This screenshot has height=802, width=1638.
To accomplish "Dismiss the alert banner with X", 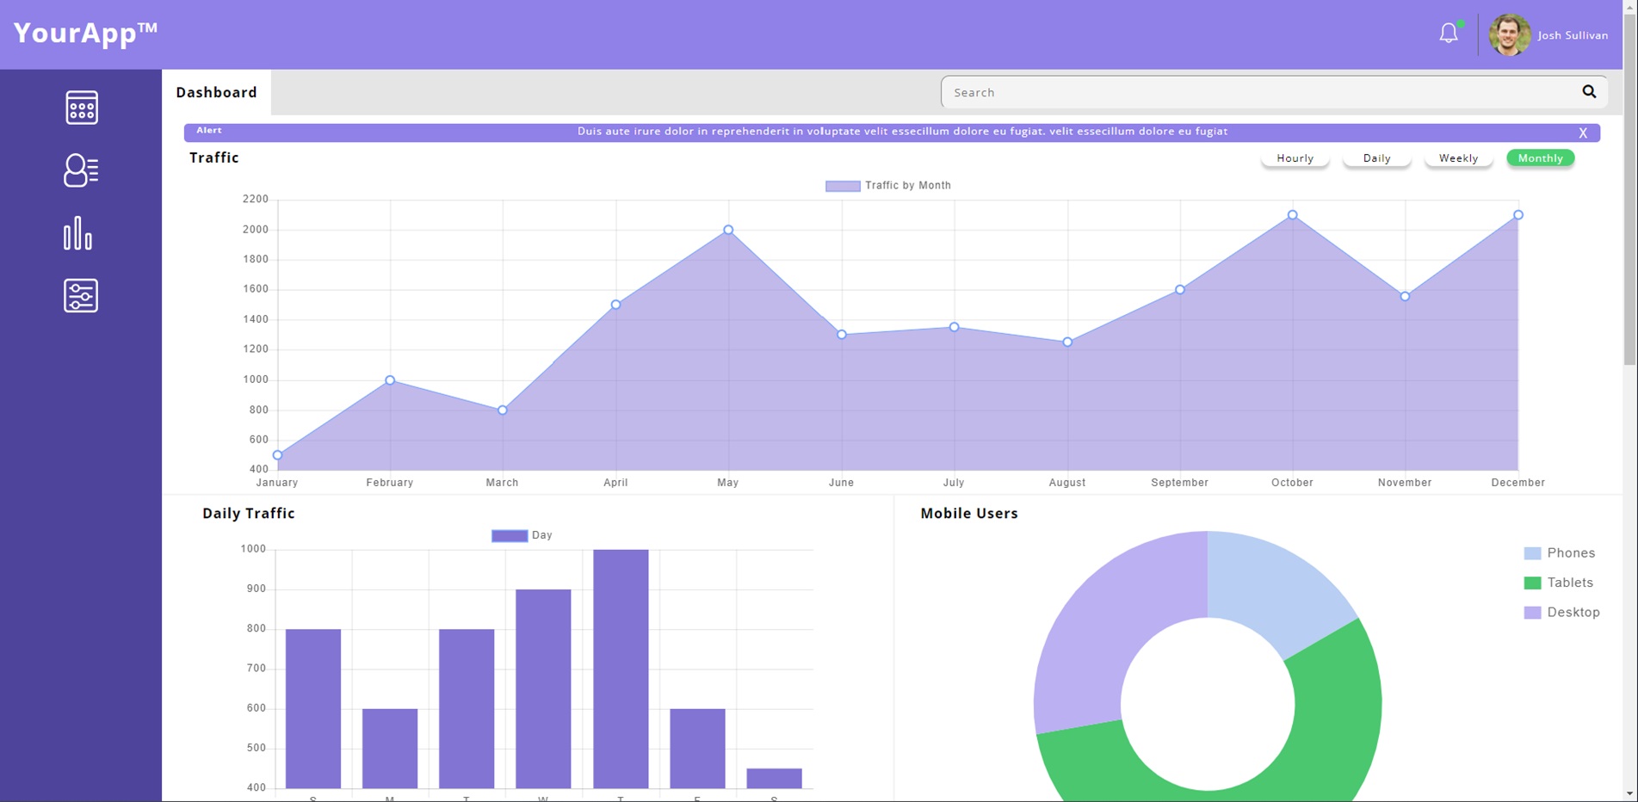I will click(x=1582, y=133).
